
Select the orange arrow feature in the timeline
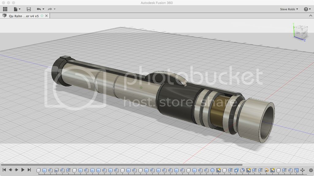tap(266, 170)
